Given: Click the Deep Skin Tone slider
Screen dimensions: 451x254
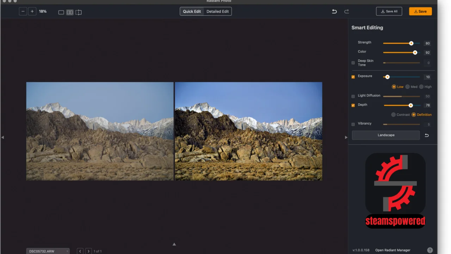Looking at the screenshot, I should [x=401, y=63].
